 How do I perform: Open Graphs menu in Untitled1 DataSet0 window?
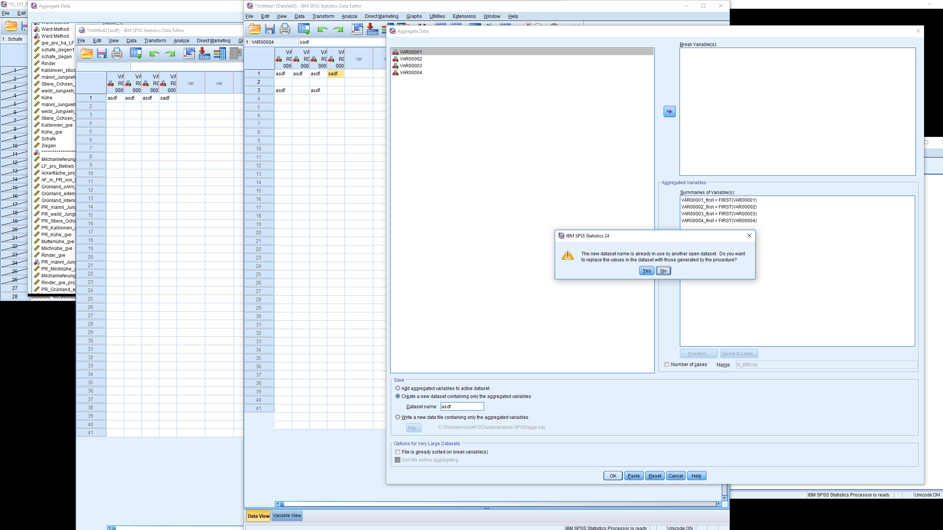(414, 16)
